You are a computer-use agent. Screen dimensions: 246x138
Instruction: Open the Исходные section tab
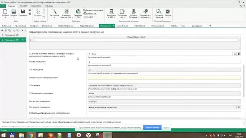tap(34, 26)
